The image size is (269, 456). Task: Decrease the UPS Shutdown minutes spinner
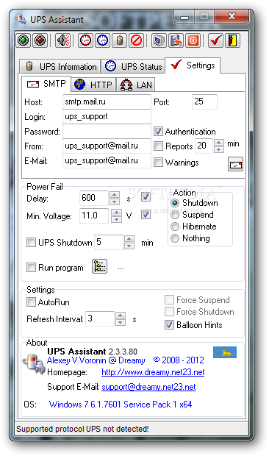pyautogui.click(x=129, y=246)
